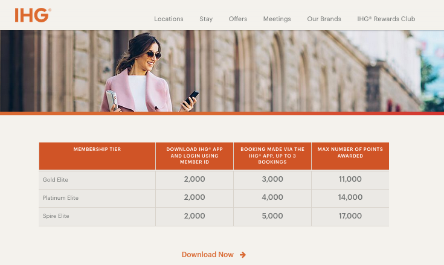This screenshot has width=444, height=265.
Task: Select the Platinum Elite row label
Action: pos(60,198)
